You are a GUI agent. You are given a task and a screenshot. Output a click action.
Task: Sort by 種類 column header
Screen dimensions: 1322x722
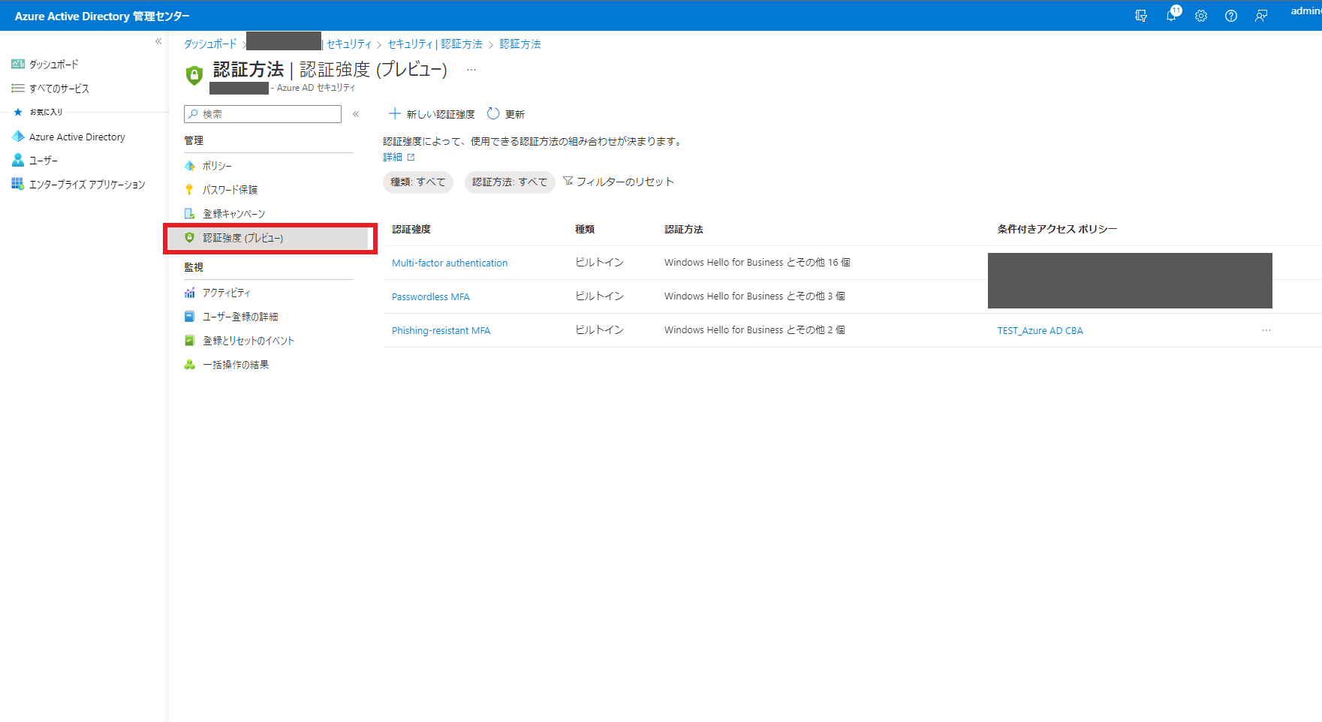585,230
